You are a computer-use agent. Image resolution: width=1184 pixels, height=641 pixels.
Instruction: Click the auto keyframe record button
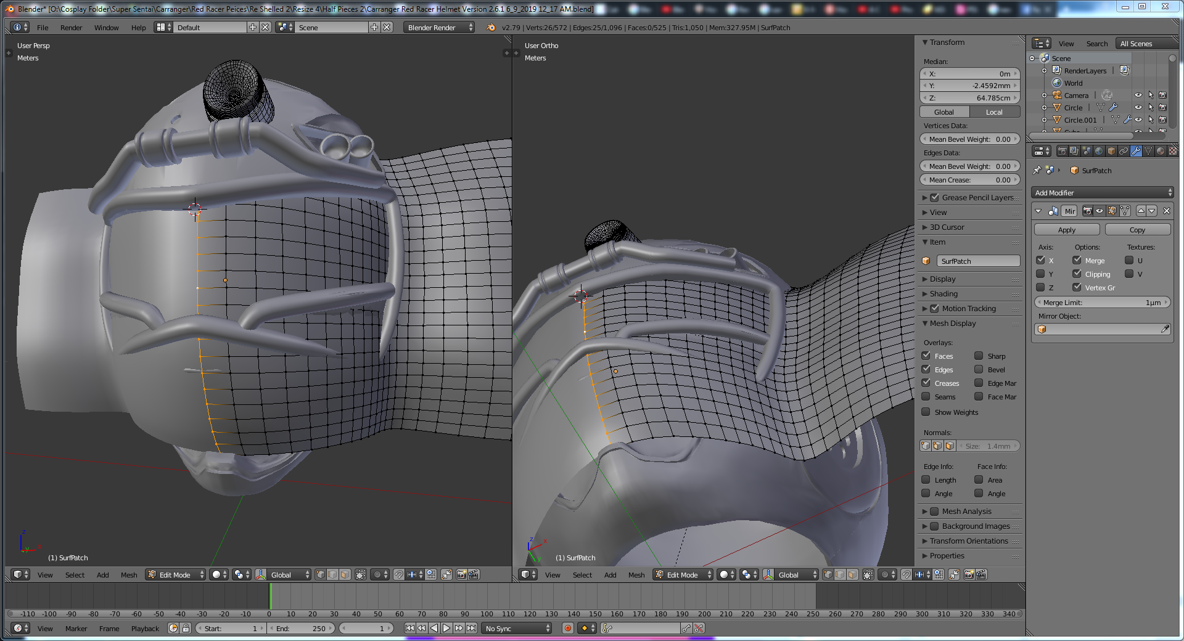coord(568,628)
